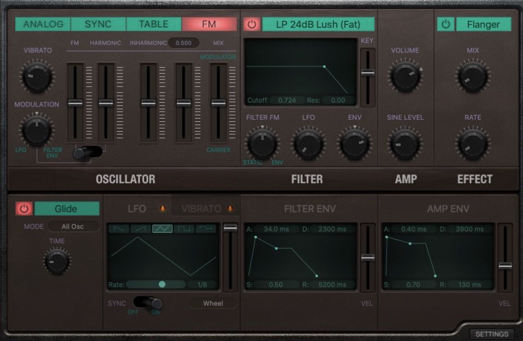Click the orange indicator beside VIBRATO
The image size is (523, 341).
[x=230, y=208]
